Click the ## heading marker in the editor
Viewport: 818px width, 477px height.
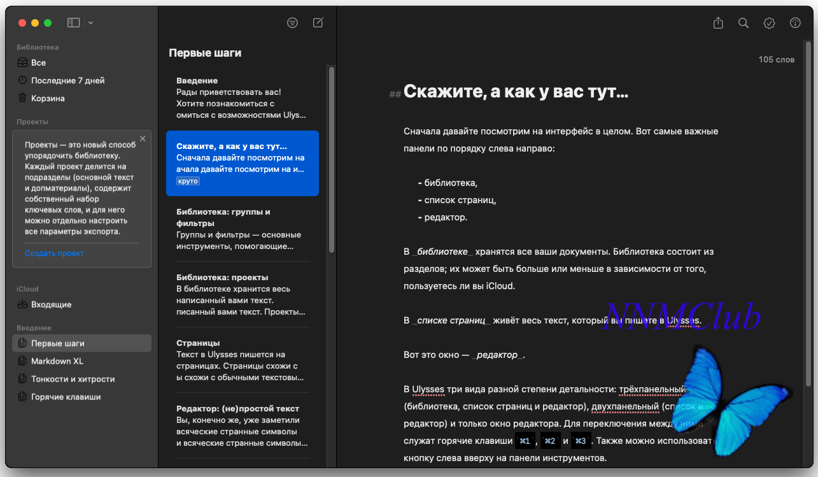pos(395,94)
